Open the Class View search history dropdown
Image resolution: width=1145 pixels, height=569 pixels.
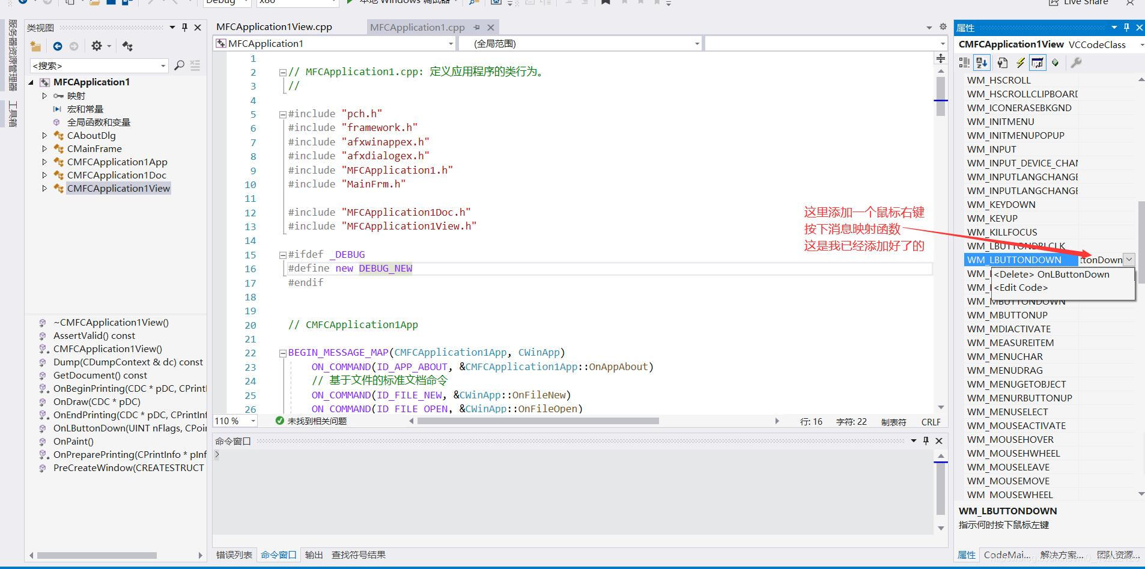click(163, 65)
